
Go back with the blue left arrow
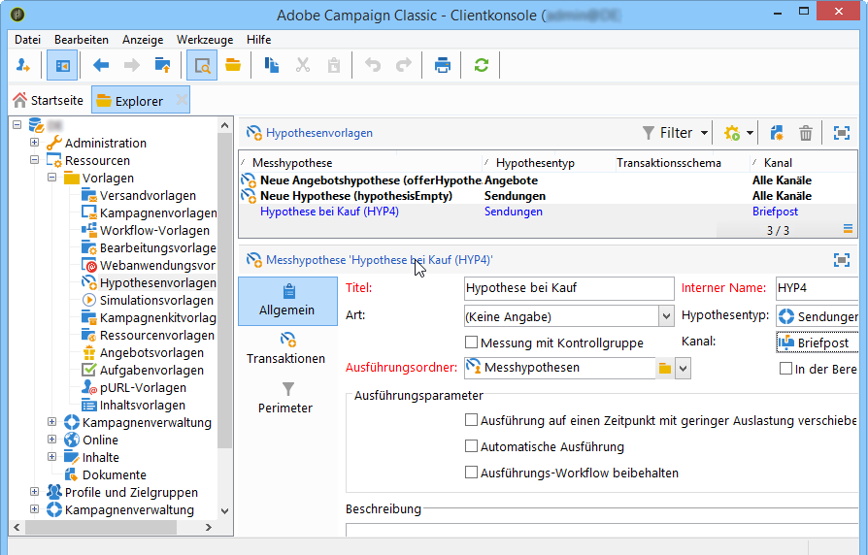coord(101,65)
